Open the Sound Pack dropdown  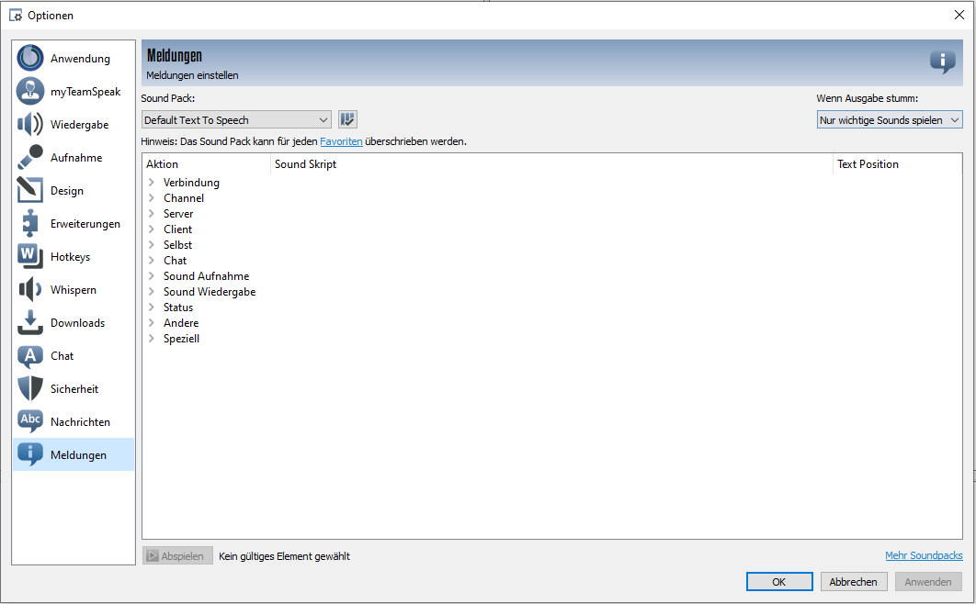tap(236, 119)
